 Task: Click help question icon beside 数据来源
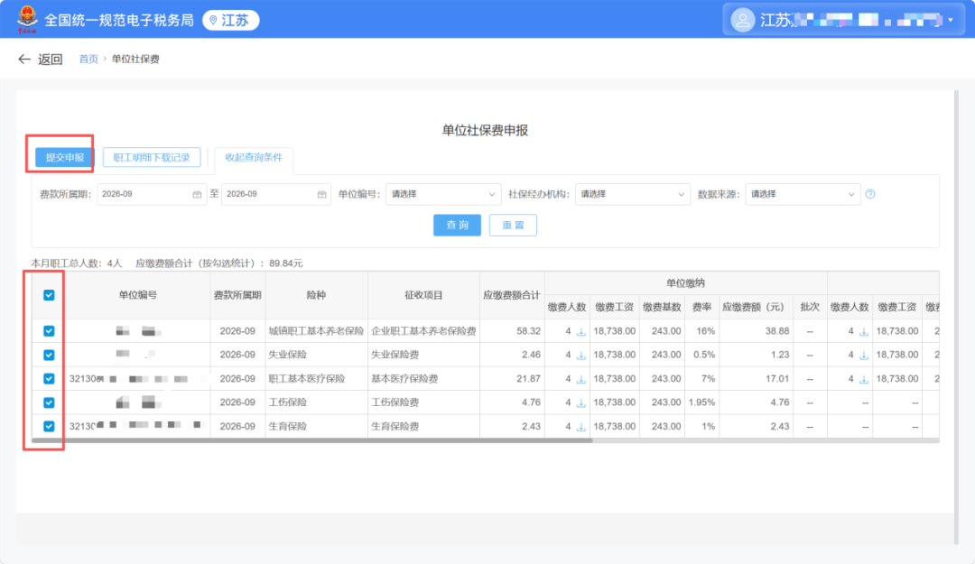coord(870,194)
